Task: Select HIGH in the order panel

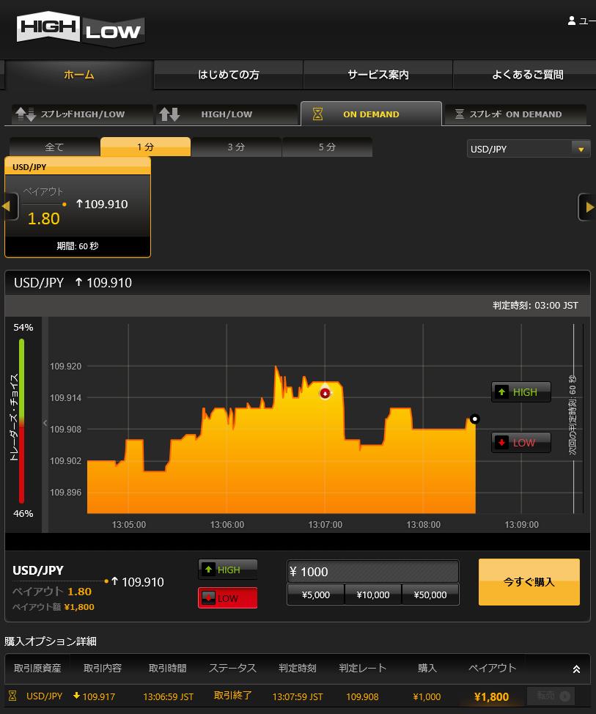Action: click(x=228, y=569)
